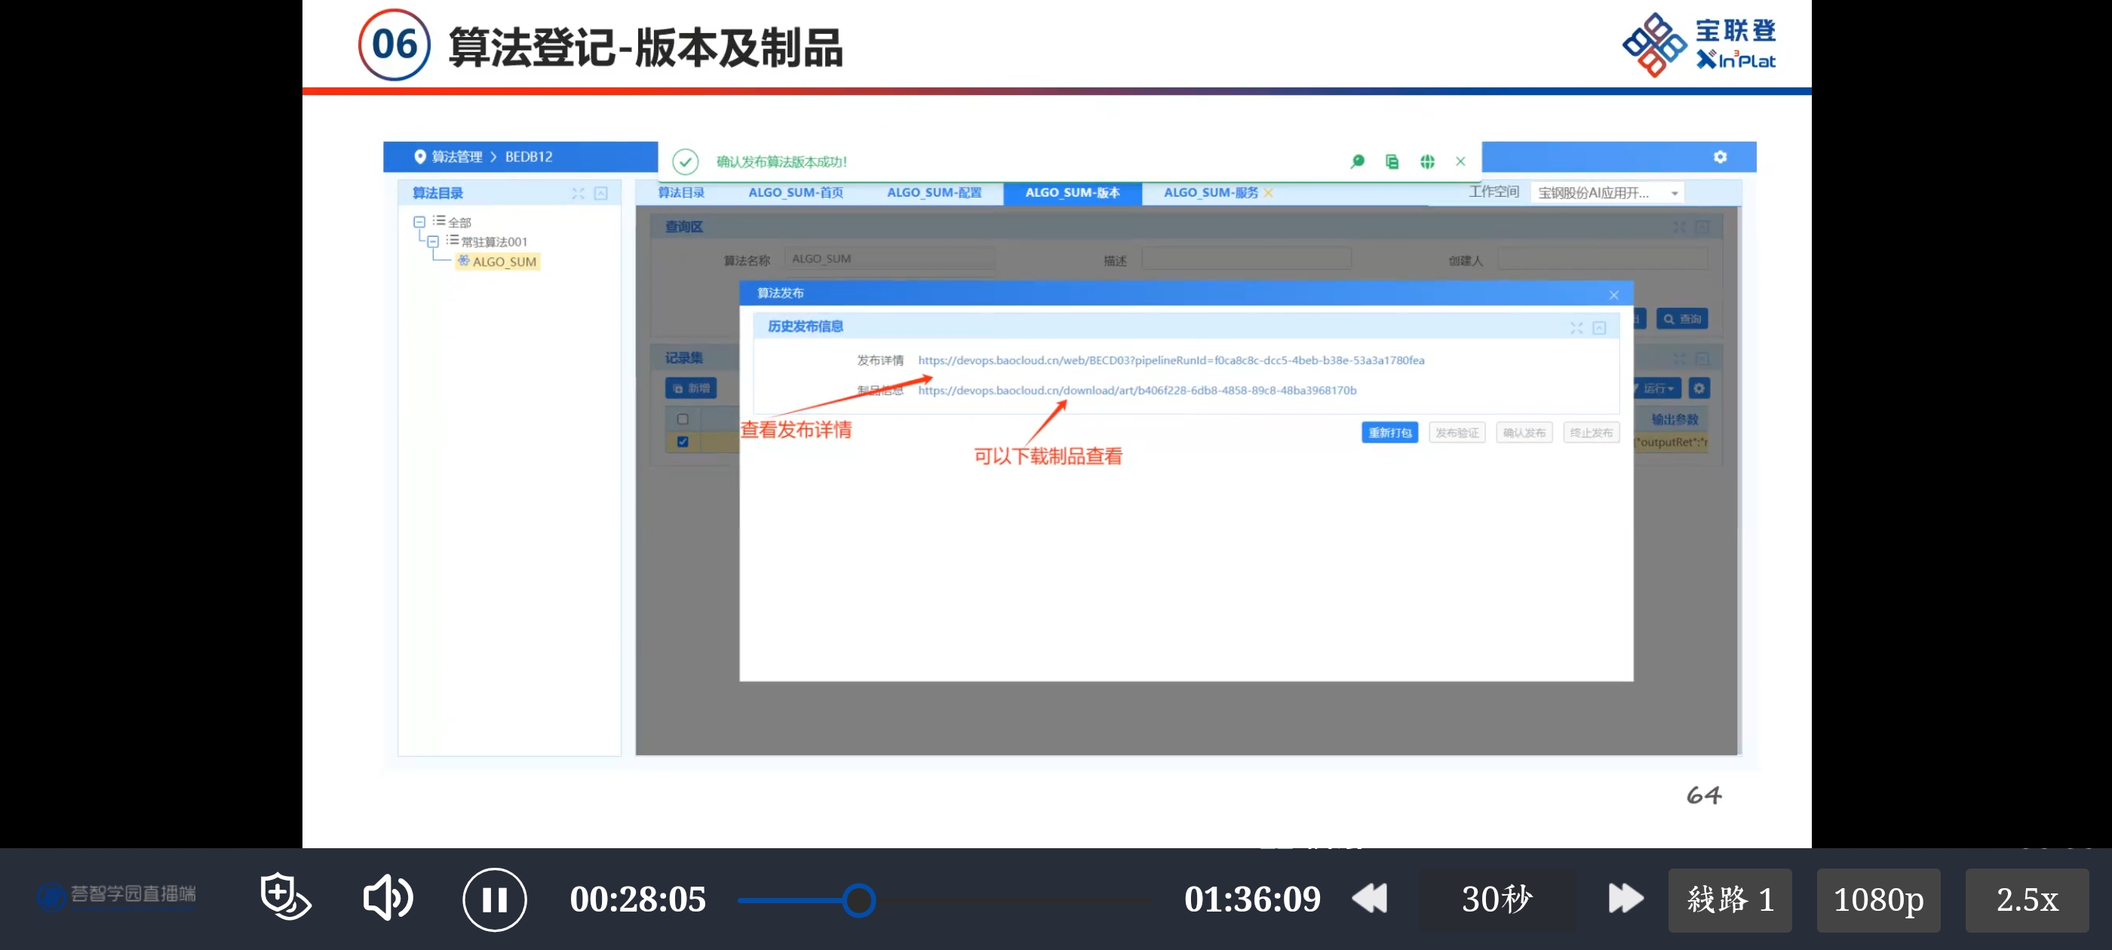Collapse the 常驻算法001 tree node
The image size is (2112, 950).
click(433, 242)
